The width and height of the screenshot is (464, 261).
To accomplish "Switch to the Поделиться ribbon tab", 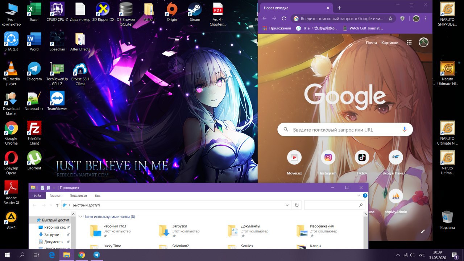I will pyautogui.click(x=78, y=195).
